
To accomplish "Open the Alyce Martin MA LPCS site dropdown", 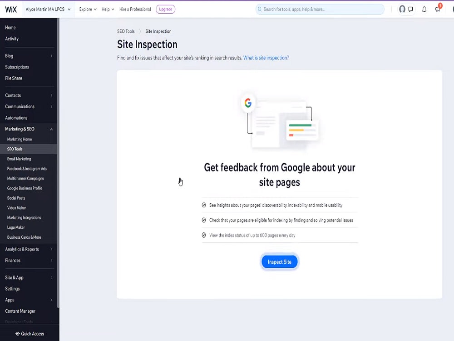I will pyautogui.click(x=48, y=9).
